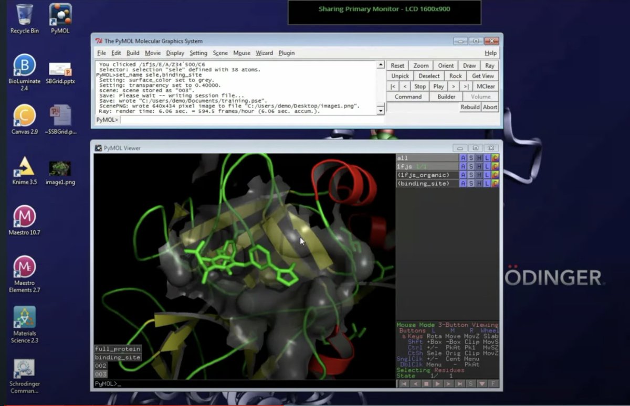Open the Recycle Bin desktop icon
Viewport: 630px width, 406px height.
click(24, 18)
